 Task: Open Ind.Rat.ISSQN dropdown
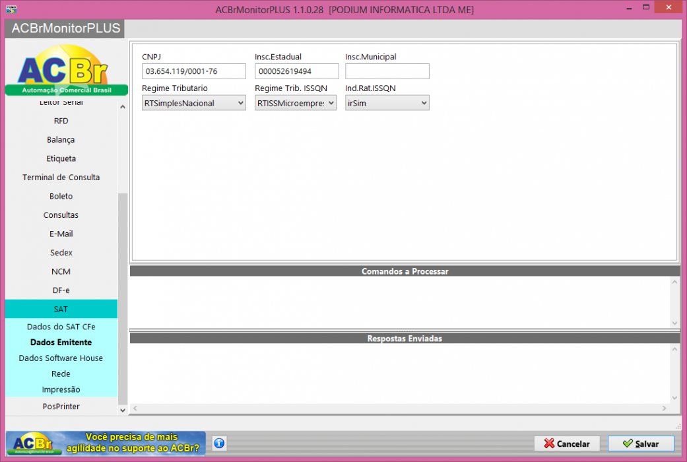[x=387, y=103]
